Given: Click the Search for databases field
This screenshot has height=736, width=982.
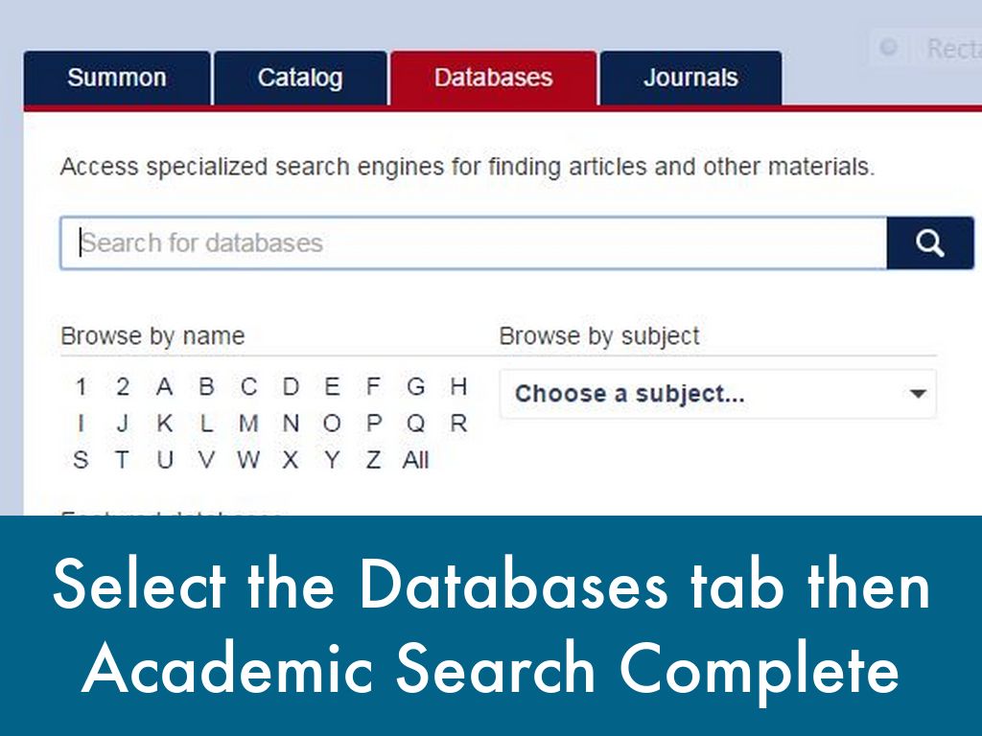Looking at the screenshot, I should [473, 243].
